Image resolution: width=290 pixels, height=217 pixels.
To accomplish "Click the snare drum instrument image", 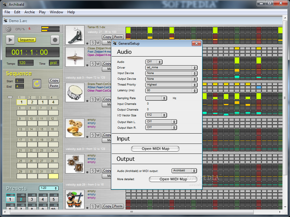I will pos(75,92).
